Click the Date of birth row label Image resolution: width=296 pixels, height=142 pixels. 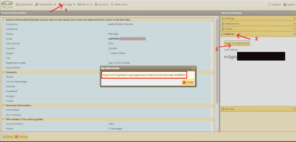(x=13, y=68)
